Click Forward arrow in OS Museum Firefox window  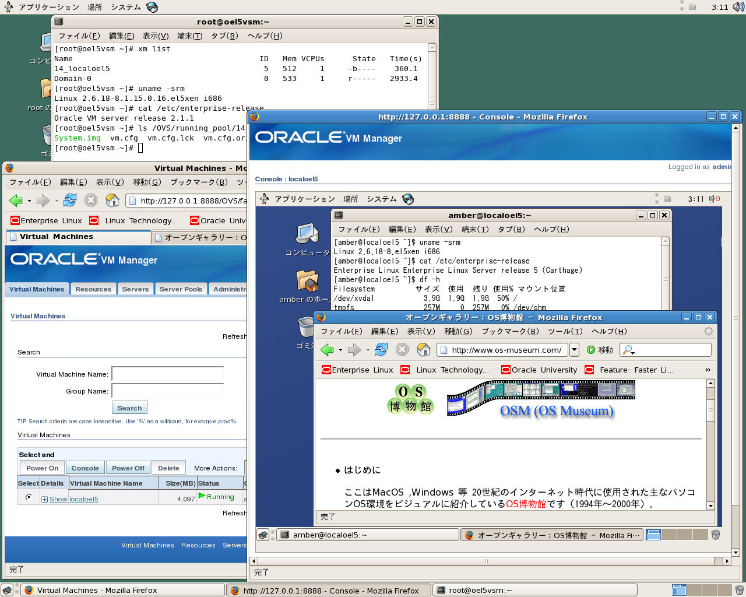354,350
